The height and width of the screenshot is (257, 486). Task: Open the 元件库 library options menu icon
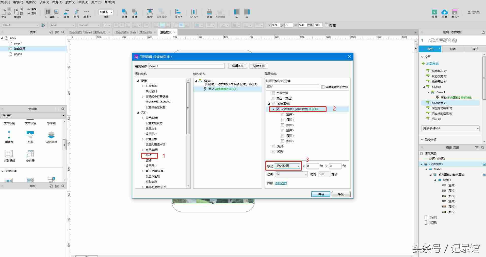tap(57, 109)
